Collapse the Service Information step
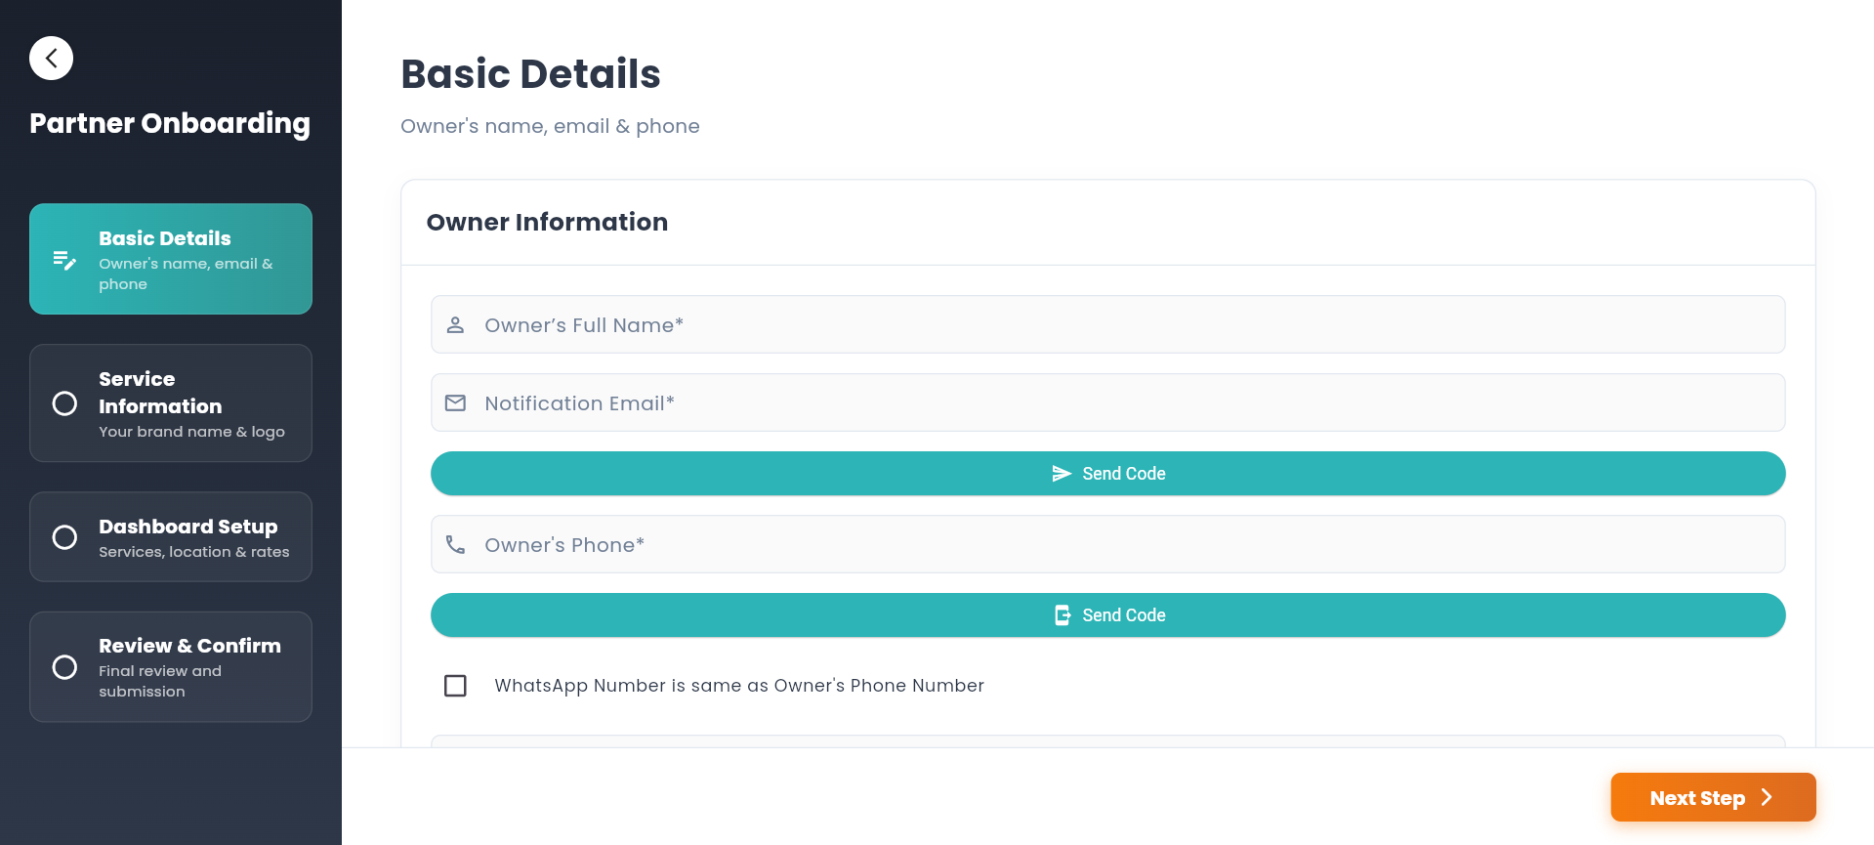Screen dimensions: 1874x845 point(171,402)
